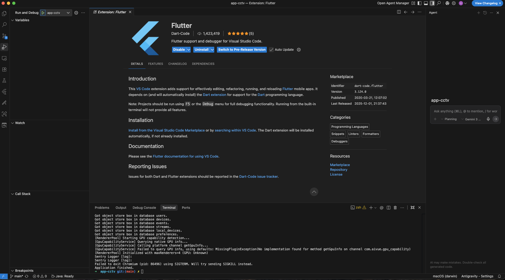Image resolution: width=505 pixels, height=280 pixels.
Task: Toggle the secondary side bar layout icon
Action: click(432, 3)
